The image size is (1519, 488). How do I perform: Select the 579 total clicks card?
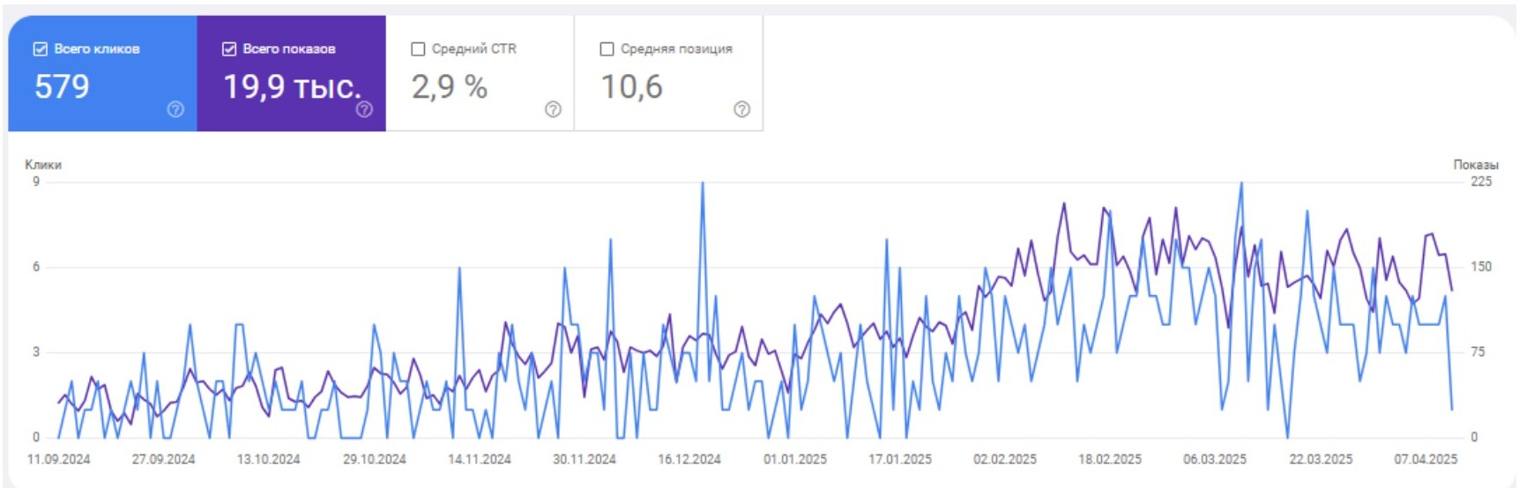[102, 73]
